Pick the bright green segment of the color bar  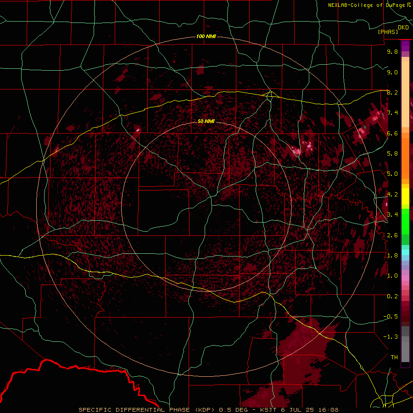point(405,221)
